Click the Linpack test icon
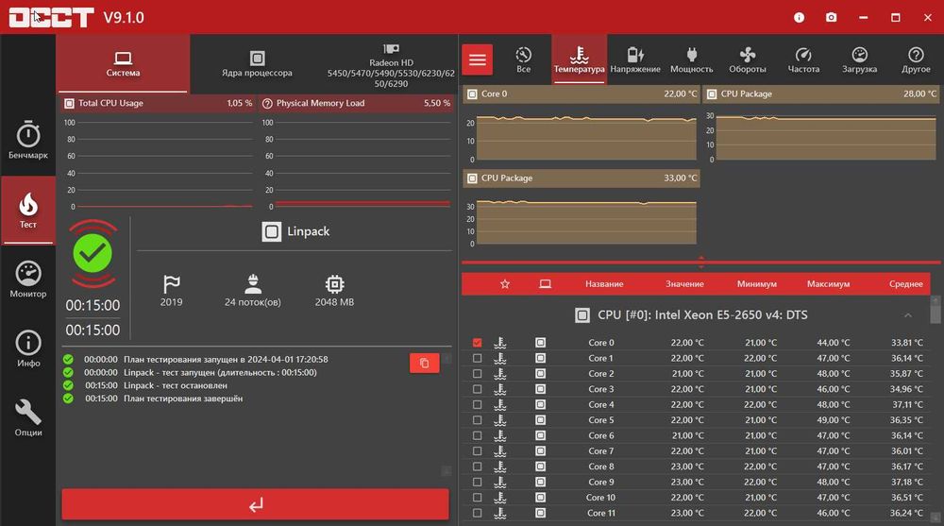The height and width of the screenshot is (526, 944). coord(272,231)
